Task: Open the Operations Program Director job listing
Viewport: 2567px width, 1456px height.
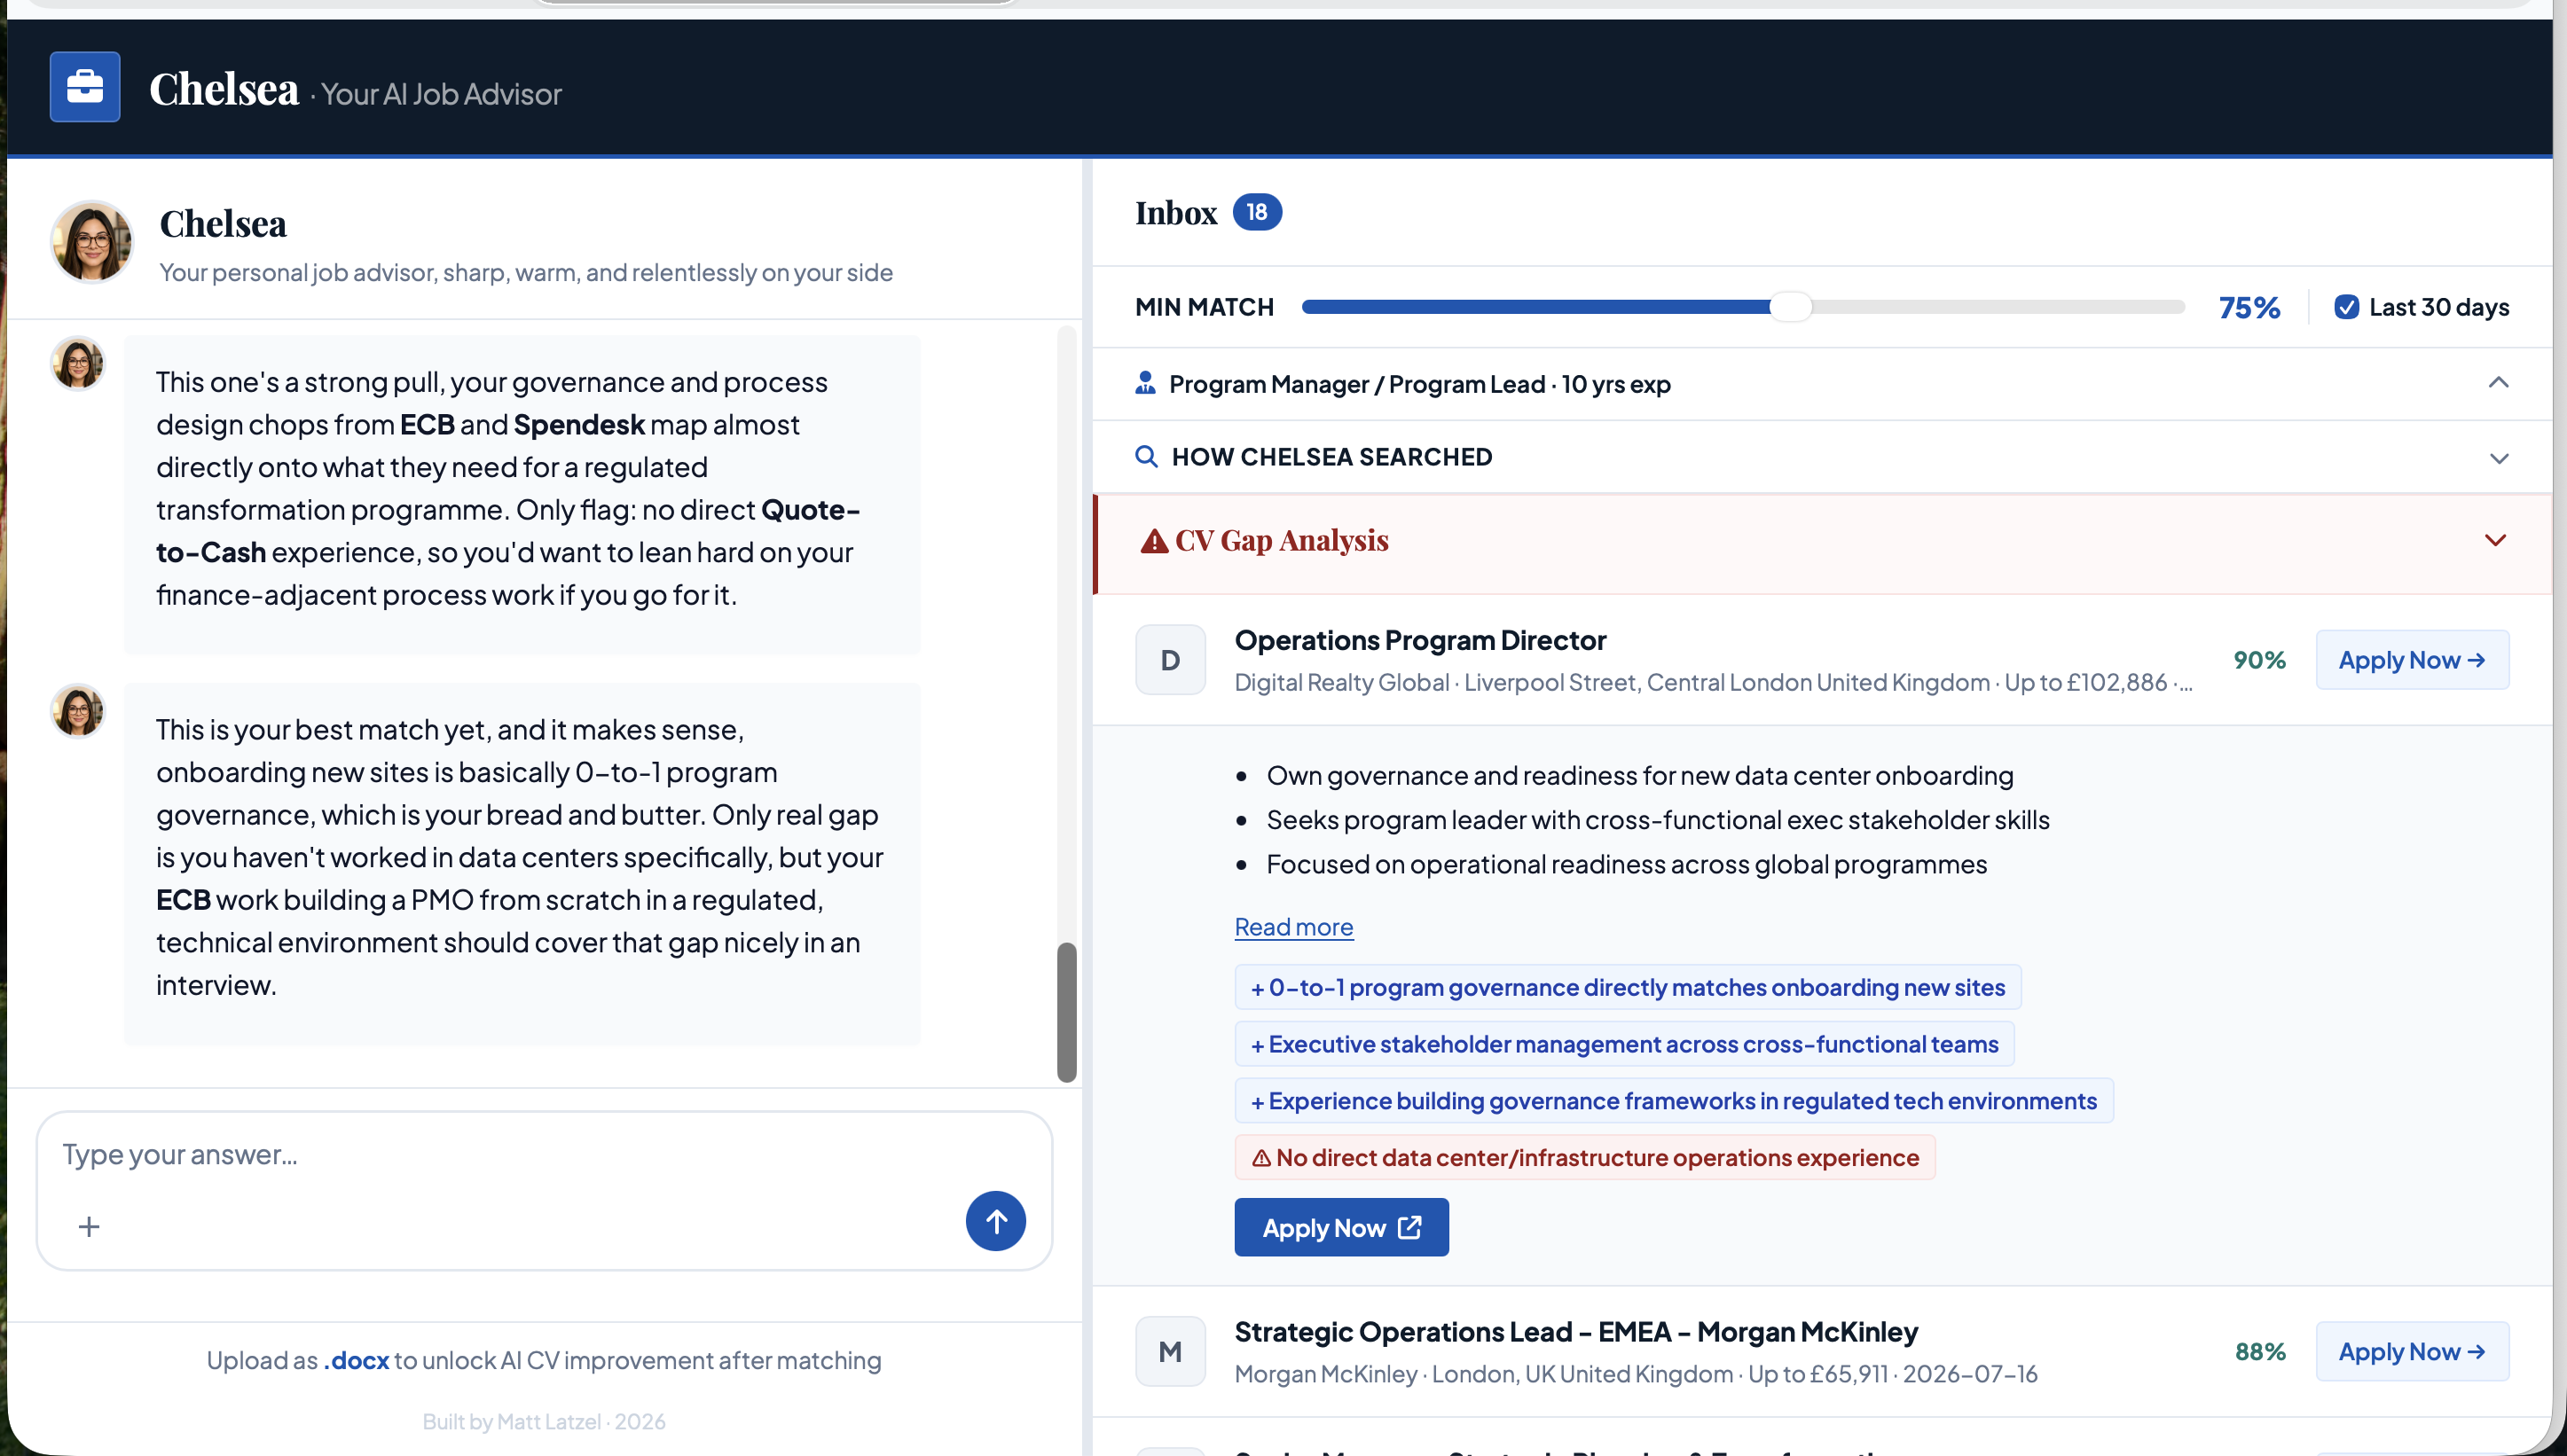Action: [x=1419, y=640]
